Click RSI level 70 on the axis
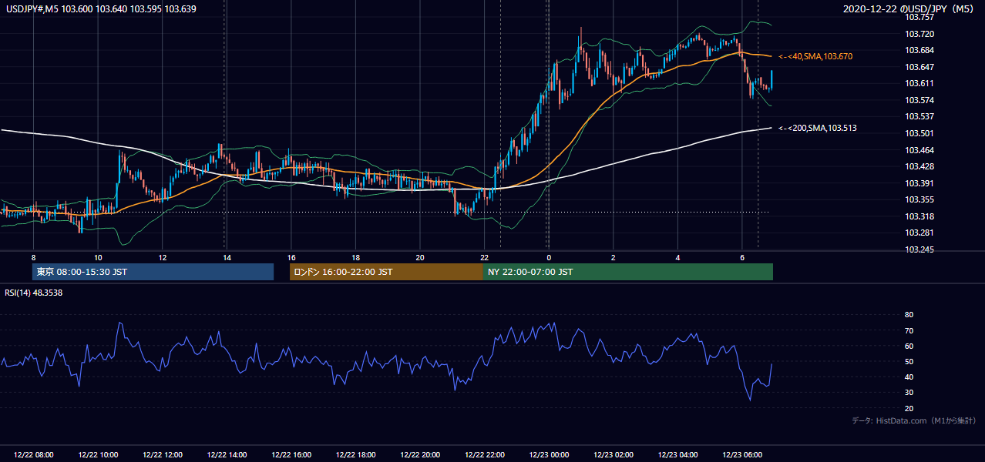Image resolution: width=985 pixels, height=462 pixels. tap(909, 330)
